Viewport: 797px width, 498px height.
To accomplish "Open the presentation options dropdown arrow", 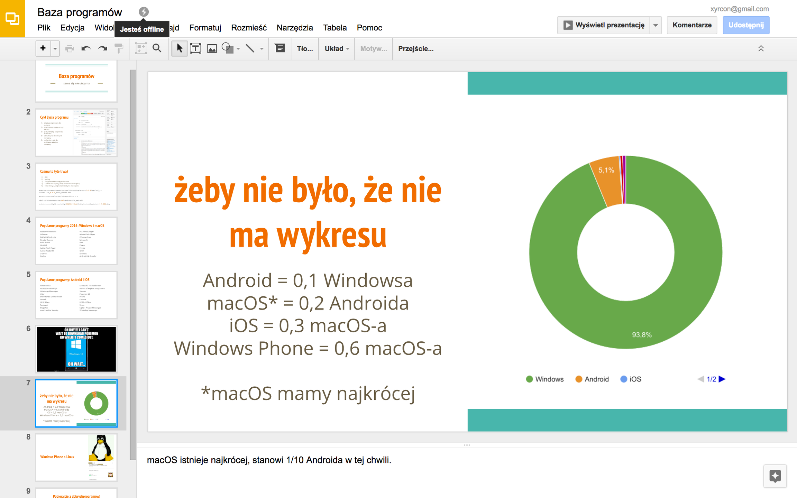I will coord(656,25).
